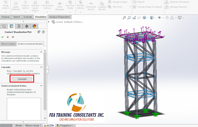Viewport: 198px width, 127px height.
Task: Click the Report command
Action: (139, 2)
